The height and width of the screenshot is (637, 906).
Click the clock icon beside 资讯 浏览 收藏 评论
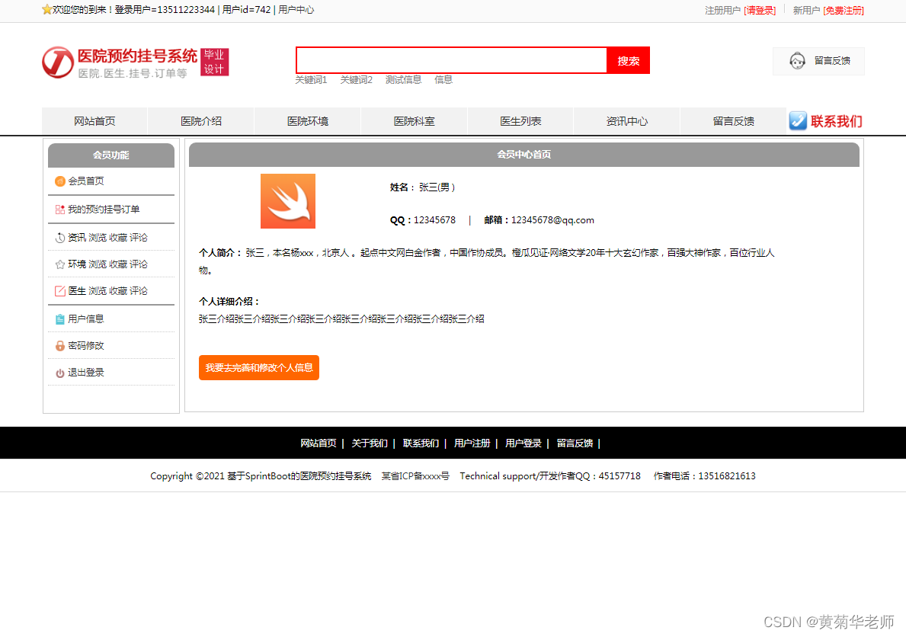pos(60,238)
